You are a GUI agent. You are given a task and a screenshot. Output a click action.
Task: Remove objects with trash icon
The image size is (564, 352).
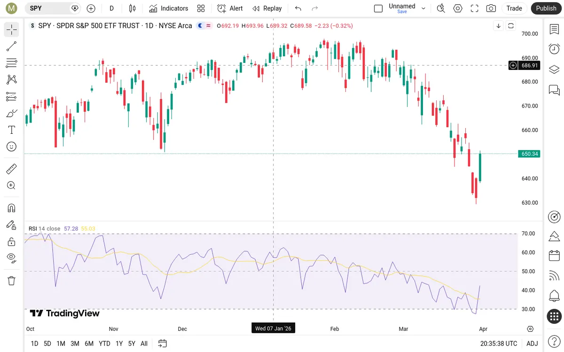(12, 281)
